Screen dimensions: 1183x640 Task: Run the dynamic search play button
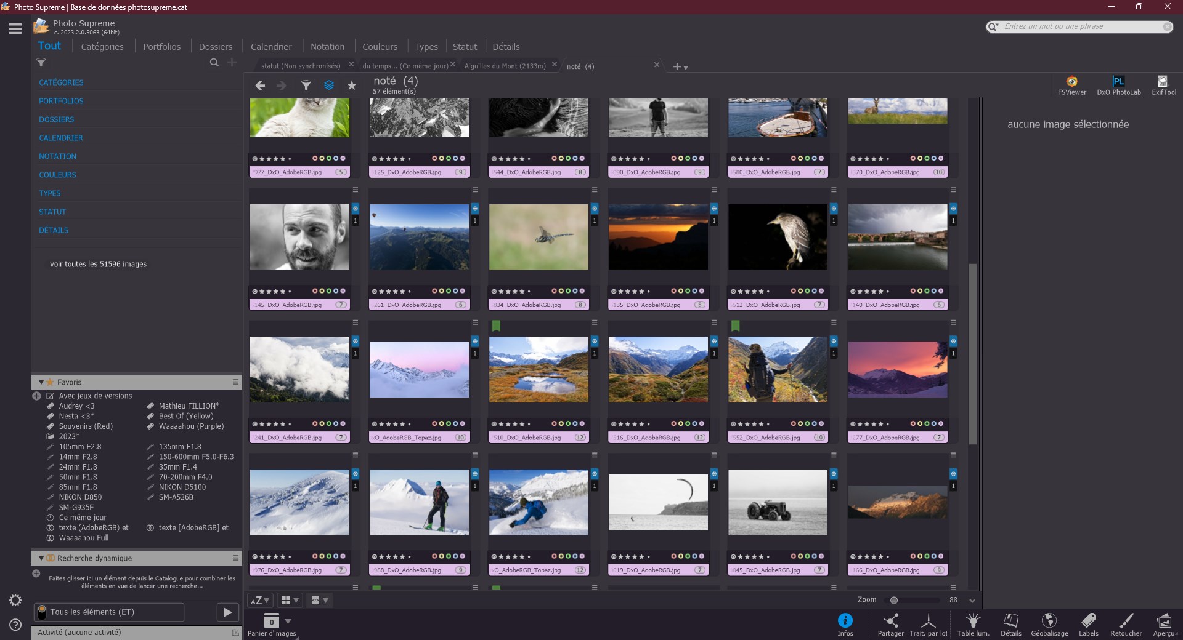pyautogui.click(x=227, y=612)
